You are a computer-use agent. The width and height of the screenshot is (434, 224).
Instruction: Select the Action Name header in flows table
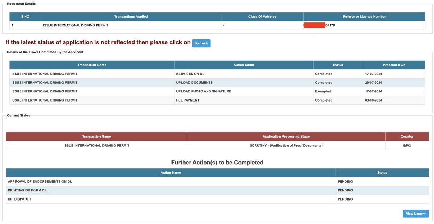243,65
